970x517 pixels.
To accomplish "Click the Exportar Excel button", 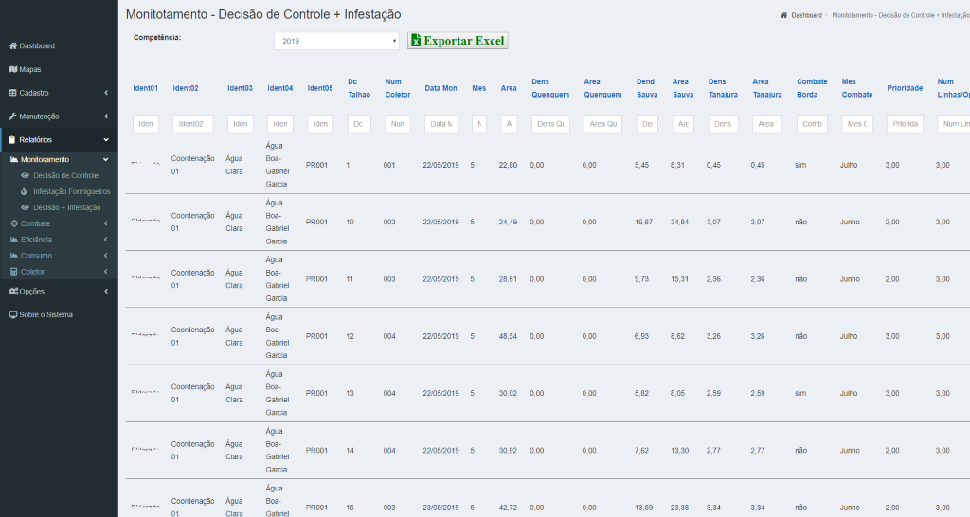I will tap(458, 41).
